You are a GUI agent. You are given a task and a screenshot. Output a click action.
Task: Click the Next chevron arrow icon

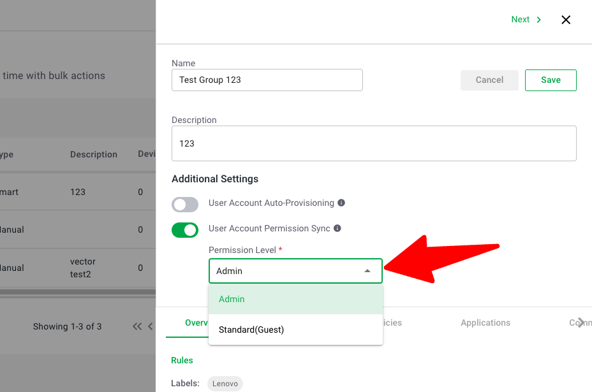539,20
